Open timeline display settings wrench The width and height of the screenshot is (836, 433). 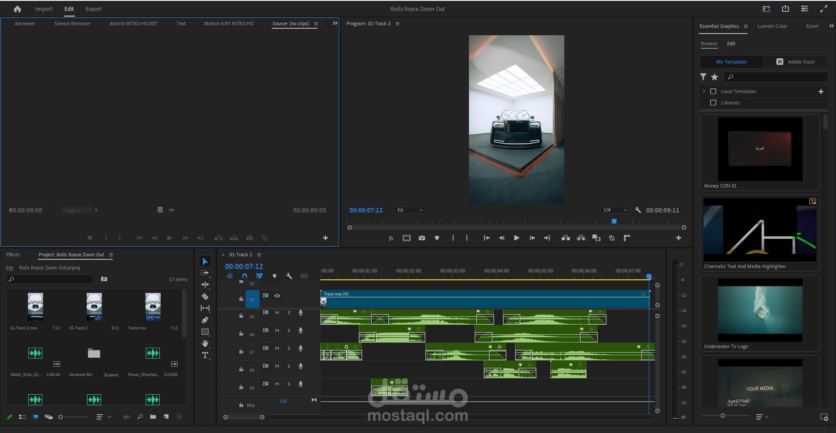[289, 276]
